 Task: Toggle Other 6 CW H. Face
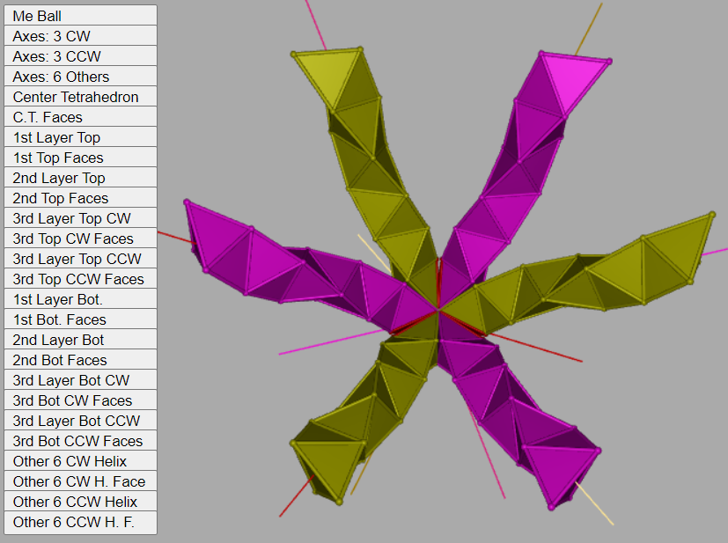click(80, 481)
